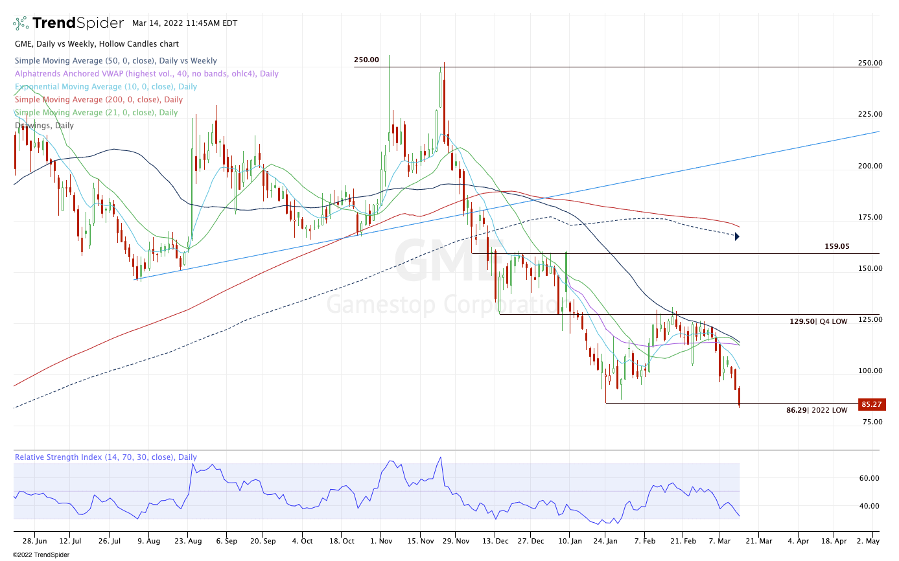
Task: Select the Simple Moving Average 50 legend entry
Action: coord(116,61)
